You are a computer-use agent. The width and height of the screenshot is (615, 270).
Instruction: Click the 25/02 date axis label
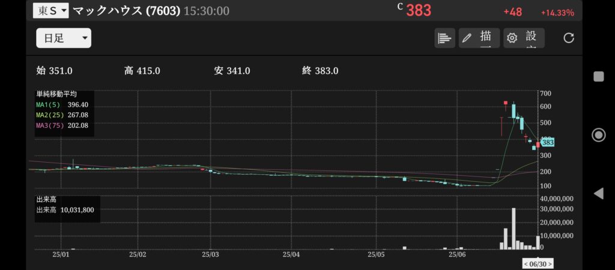tap(138, 255)
